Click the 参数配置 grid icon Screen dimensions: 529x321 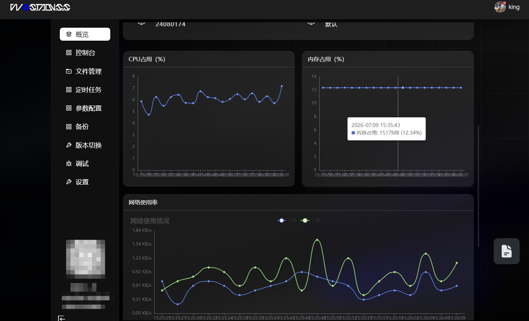(69, 108)
